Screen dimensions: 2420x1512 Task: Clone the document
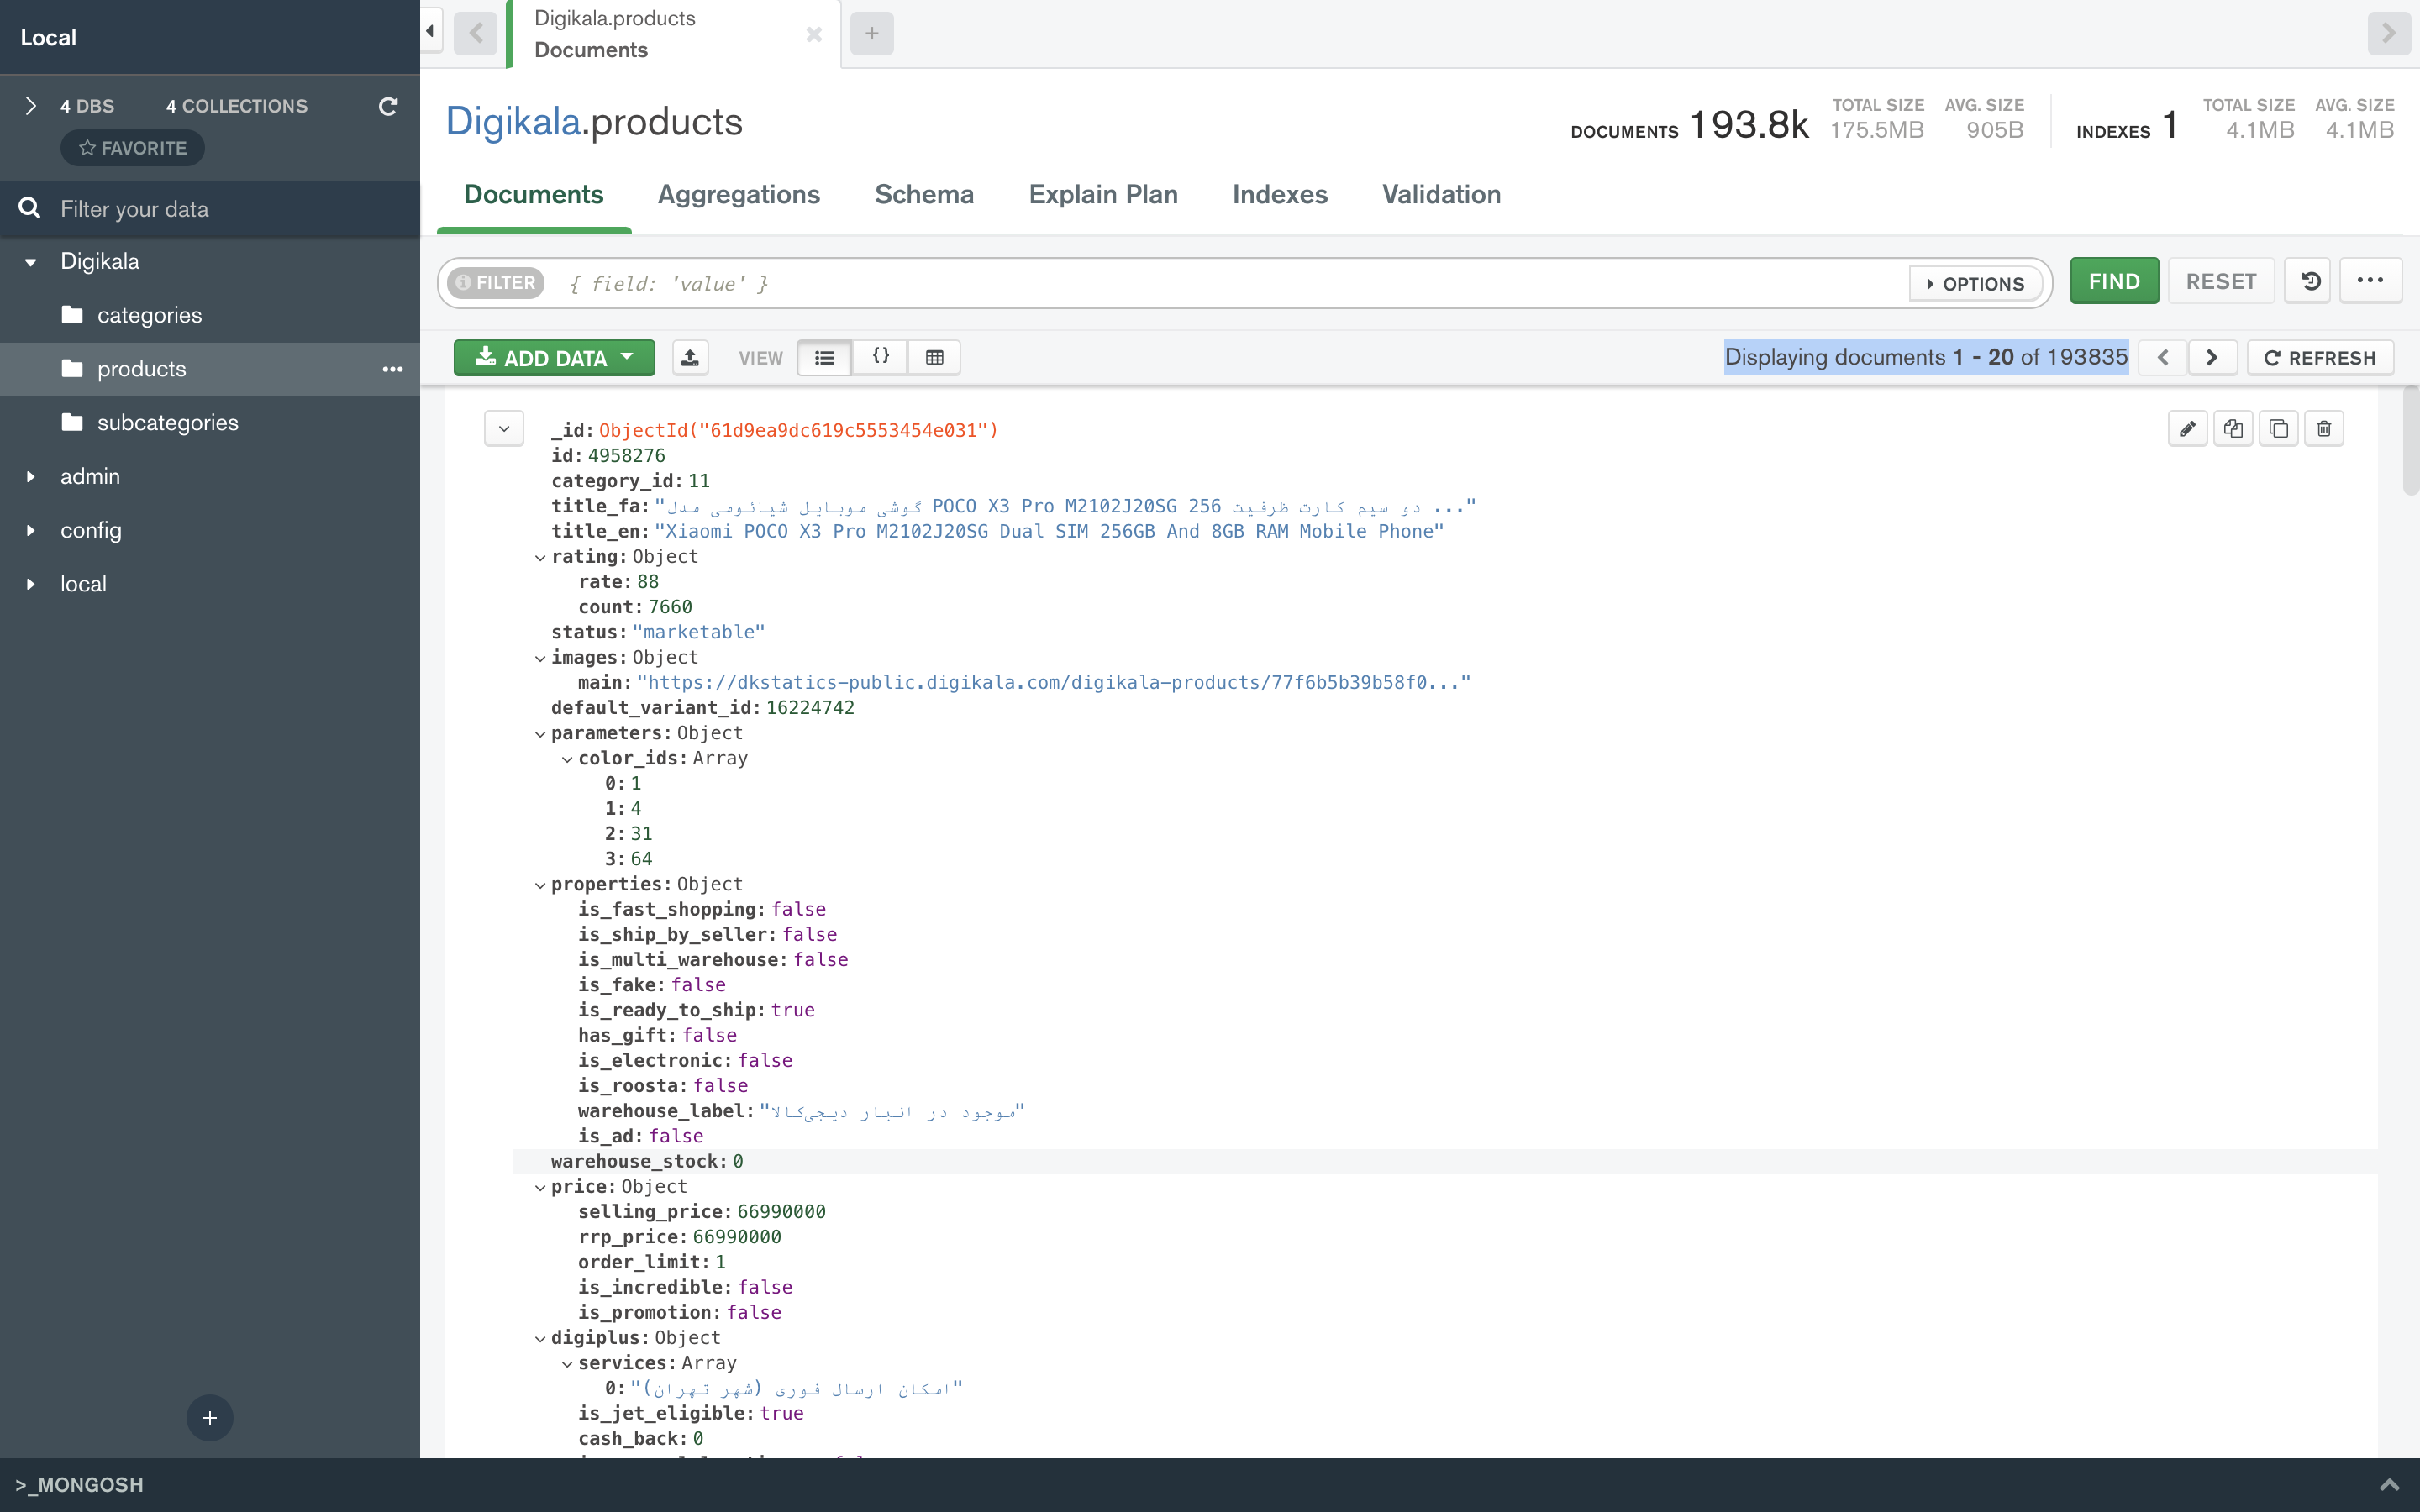[x=2278, y=428]
